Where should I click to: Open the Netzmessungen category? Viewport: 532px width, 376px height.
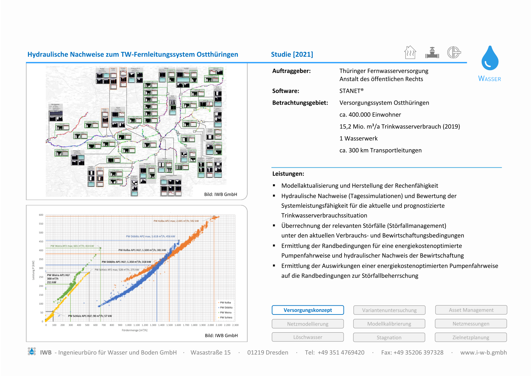(x=471, y=324)
